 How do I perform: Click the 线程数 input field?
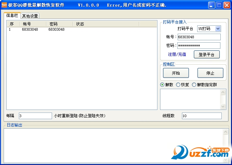[202, 116]
